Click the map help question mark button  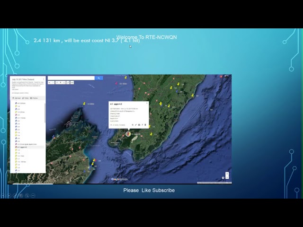coord(223,178)
